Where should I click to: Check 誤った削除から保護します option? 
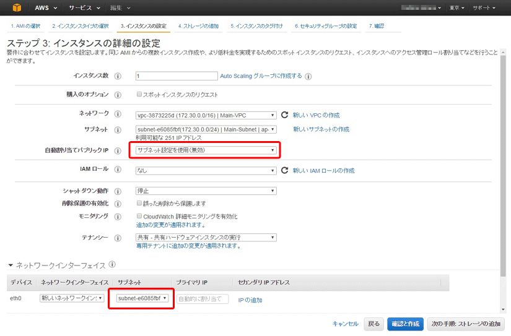(x=139, y=204)
